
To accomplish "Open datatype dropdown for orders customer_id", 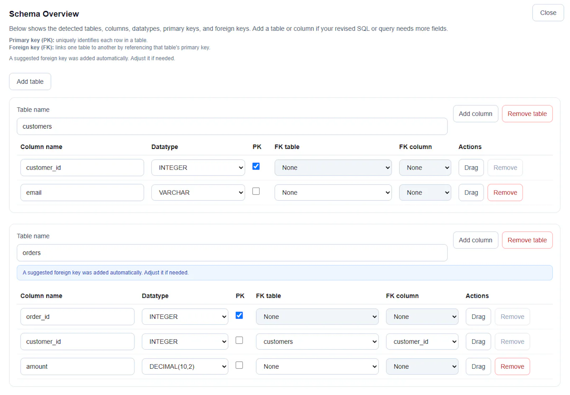I will [x=185, y=342].
